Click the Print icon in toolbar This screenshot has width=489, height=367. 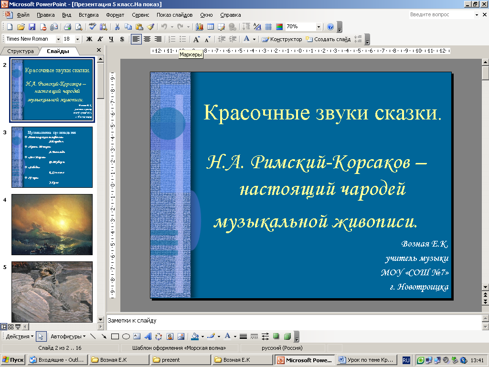pos(67,27)
